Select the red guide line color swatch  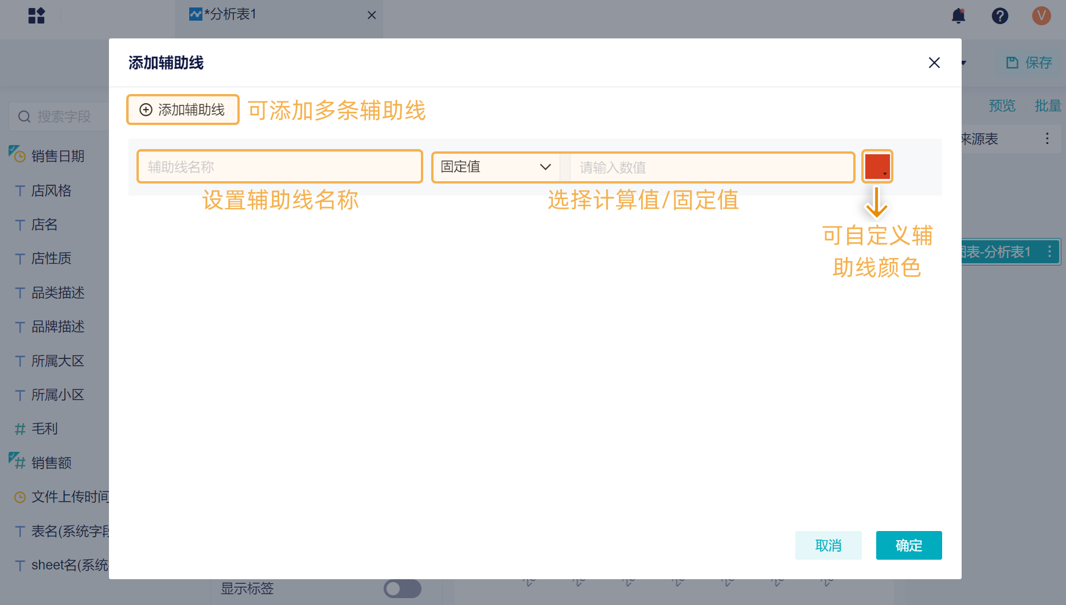click(876, 166)
